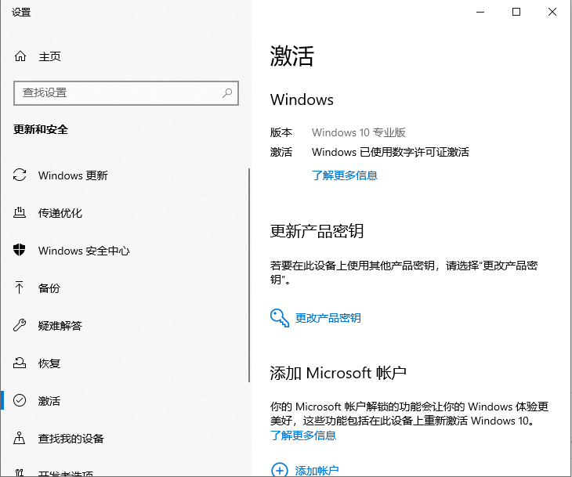The height and width of the screenshot is (477, 572).
Task: Click the 疑难解答 wrench icon
Action: tap(20, 326)
